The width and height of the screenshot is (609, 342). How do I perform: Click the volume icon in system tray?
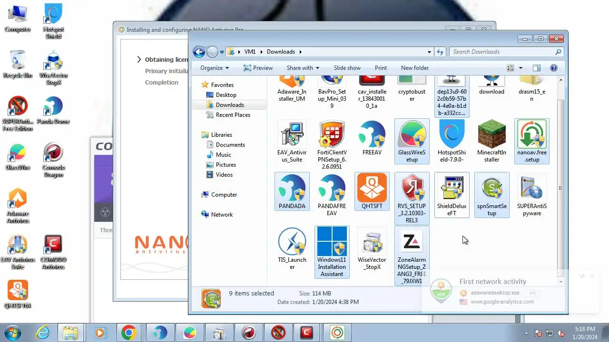561,333
